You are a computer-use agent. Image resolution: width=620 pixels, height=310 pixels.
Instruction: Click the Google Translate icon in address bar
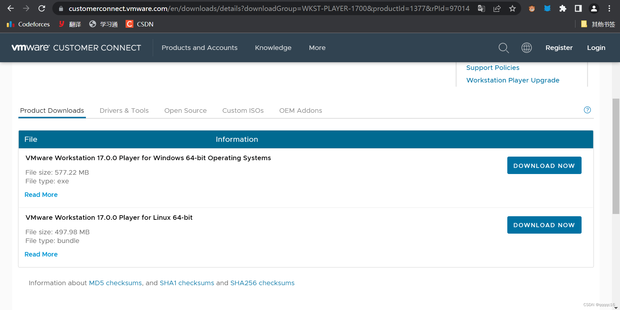(x=481, y=8)
